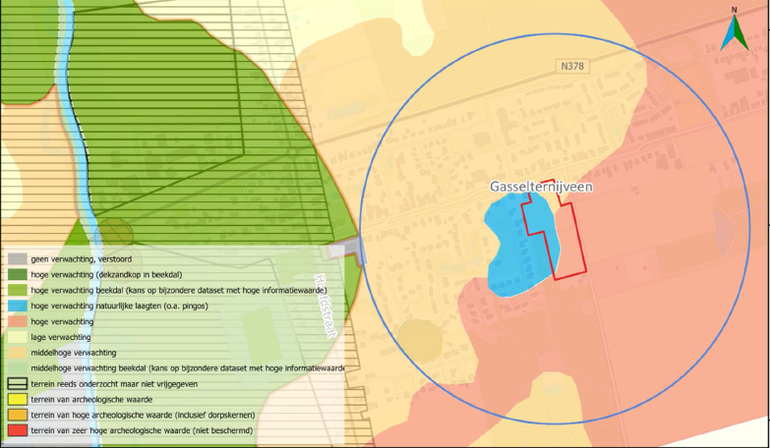Select the dark green 'dekzandkop in beekdal' swatch

(x=16, y=275)
